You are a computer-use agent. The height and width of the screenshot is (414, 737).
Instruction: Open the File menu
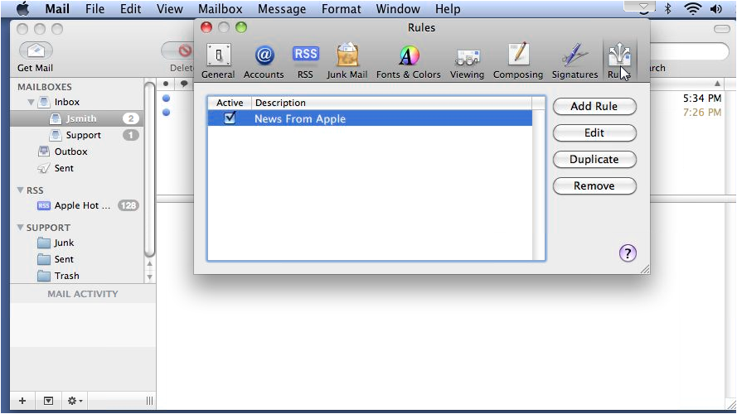click(x=95, y=8)
